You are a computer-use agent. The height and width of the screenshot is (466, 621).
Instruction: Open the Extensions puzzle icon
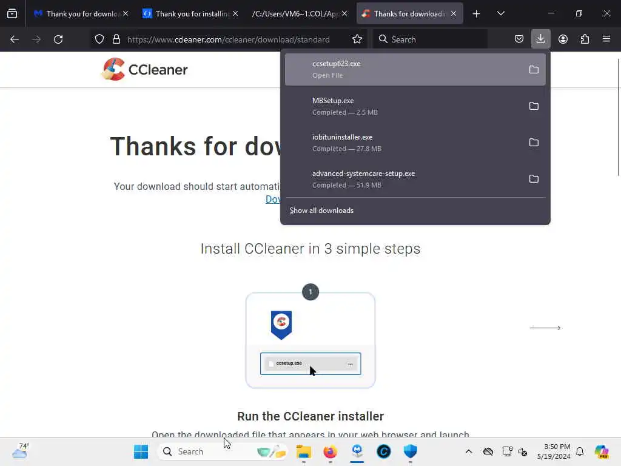[x=585, y=39]
